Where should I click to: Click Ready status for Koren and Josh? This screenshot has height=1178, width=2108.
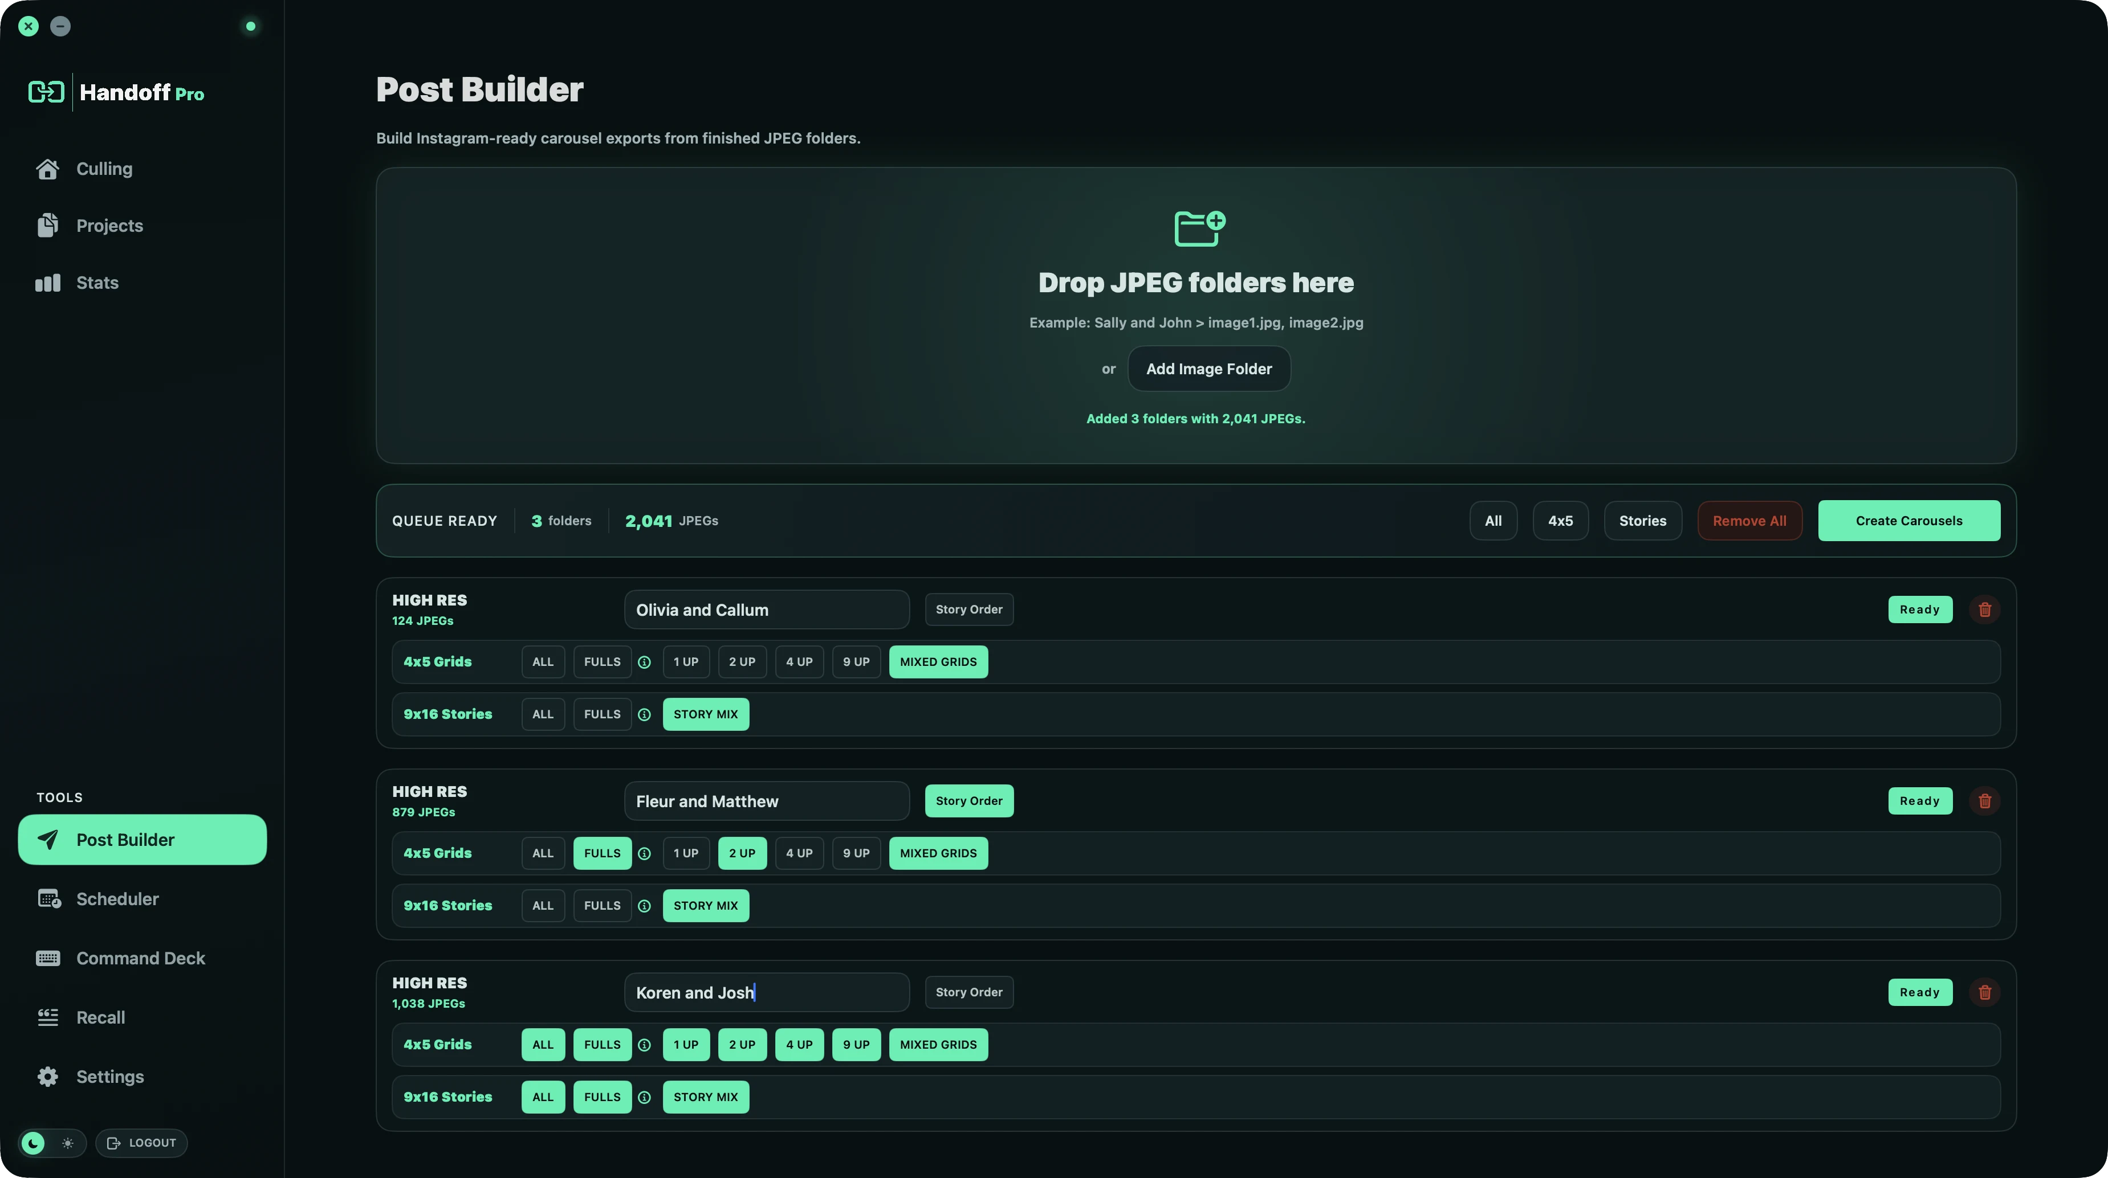pyautogui.click(x=1920, y=992)
